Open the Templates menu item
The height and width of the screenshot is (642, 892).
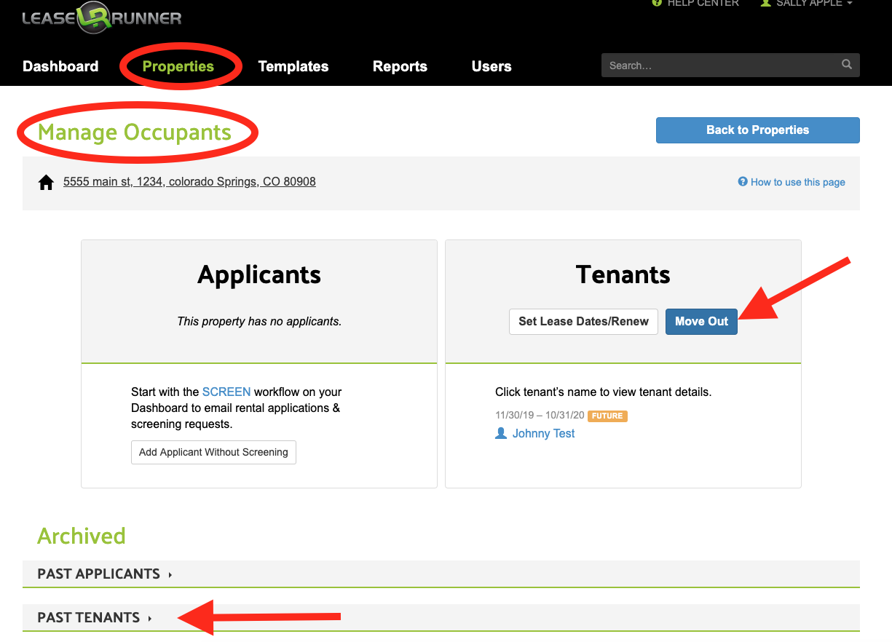(x=293, y=66)
